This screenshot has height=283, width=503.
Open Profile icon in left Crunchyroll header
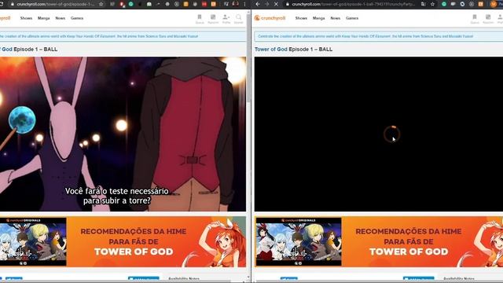pyautogui.click(x=226, y=19)
